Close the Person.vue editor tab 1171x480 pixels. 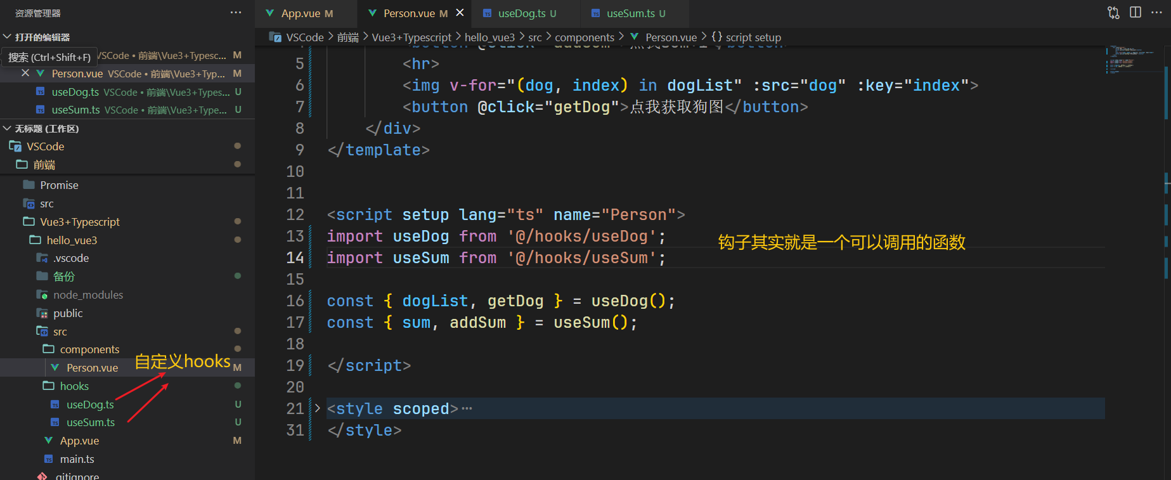460,13
